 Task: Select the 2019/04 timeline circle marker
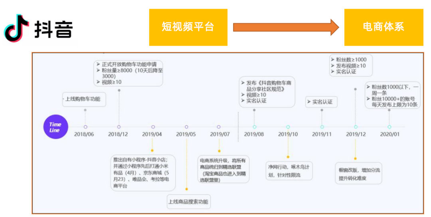tap(153, 127)
